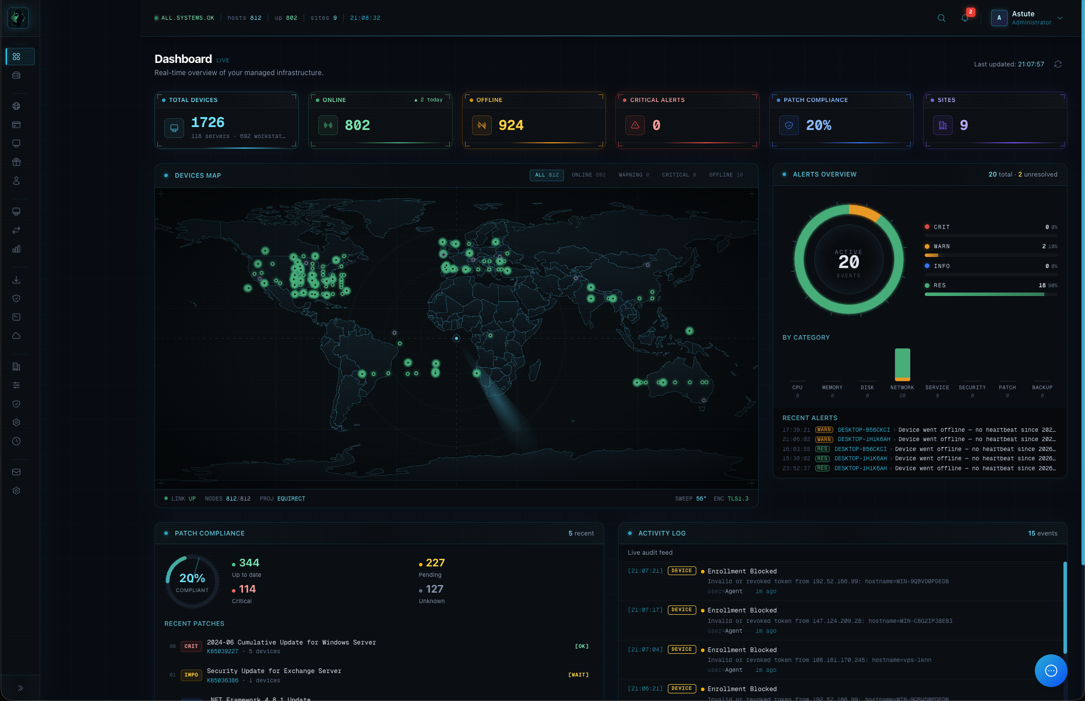Open the transfer arrows icon in sidebar
Screen dimensions: 1085x701
(x=16, y=230)
